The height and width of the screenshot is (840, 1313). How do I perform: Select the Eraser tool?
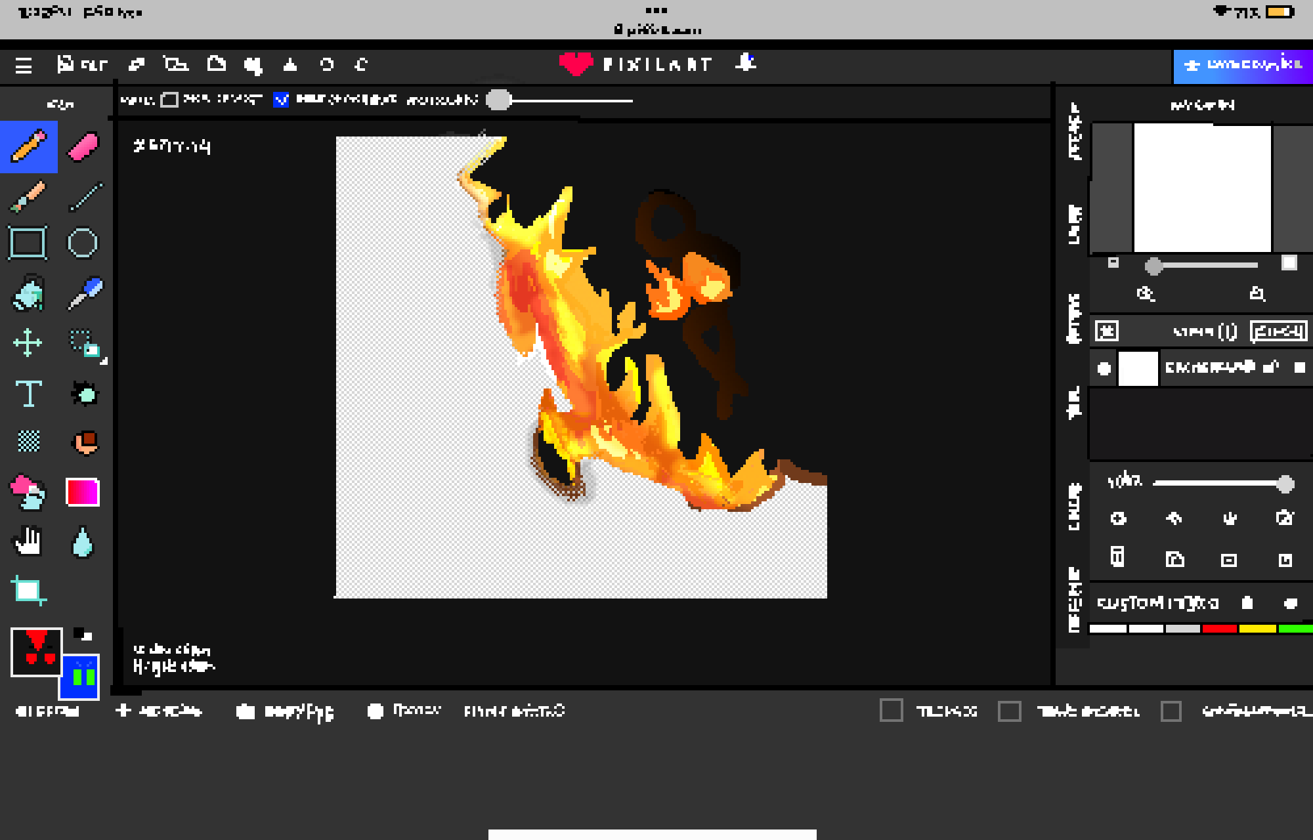(84, 146)
